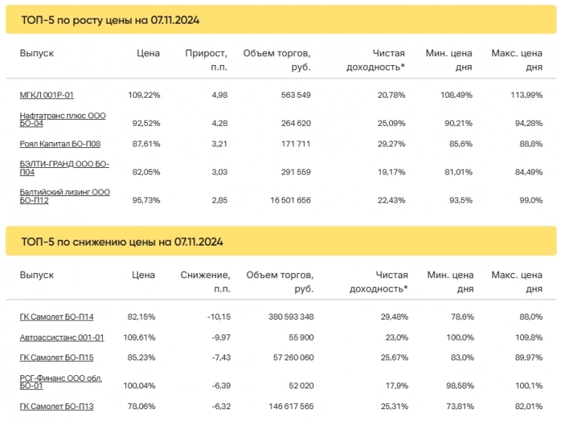The width and height of the screenshot is (561, 421).
Task: Click the 4,98 growth value
Action: [218, 95]
